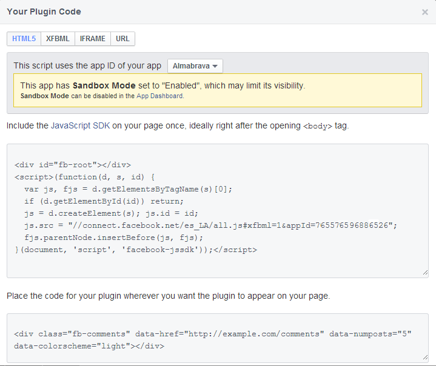The width and height of the screenshot is (436, 366).
Task: Click the 'if (d.getElementById(id)) return;' line
Action: point(104,201)
